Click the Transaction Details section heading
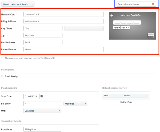The height and width of the screenshot is (132, 160). point(11,121)
